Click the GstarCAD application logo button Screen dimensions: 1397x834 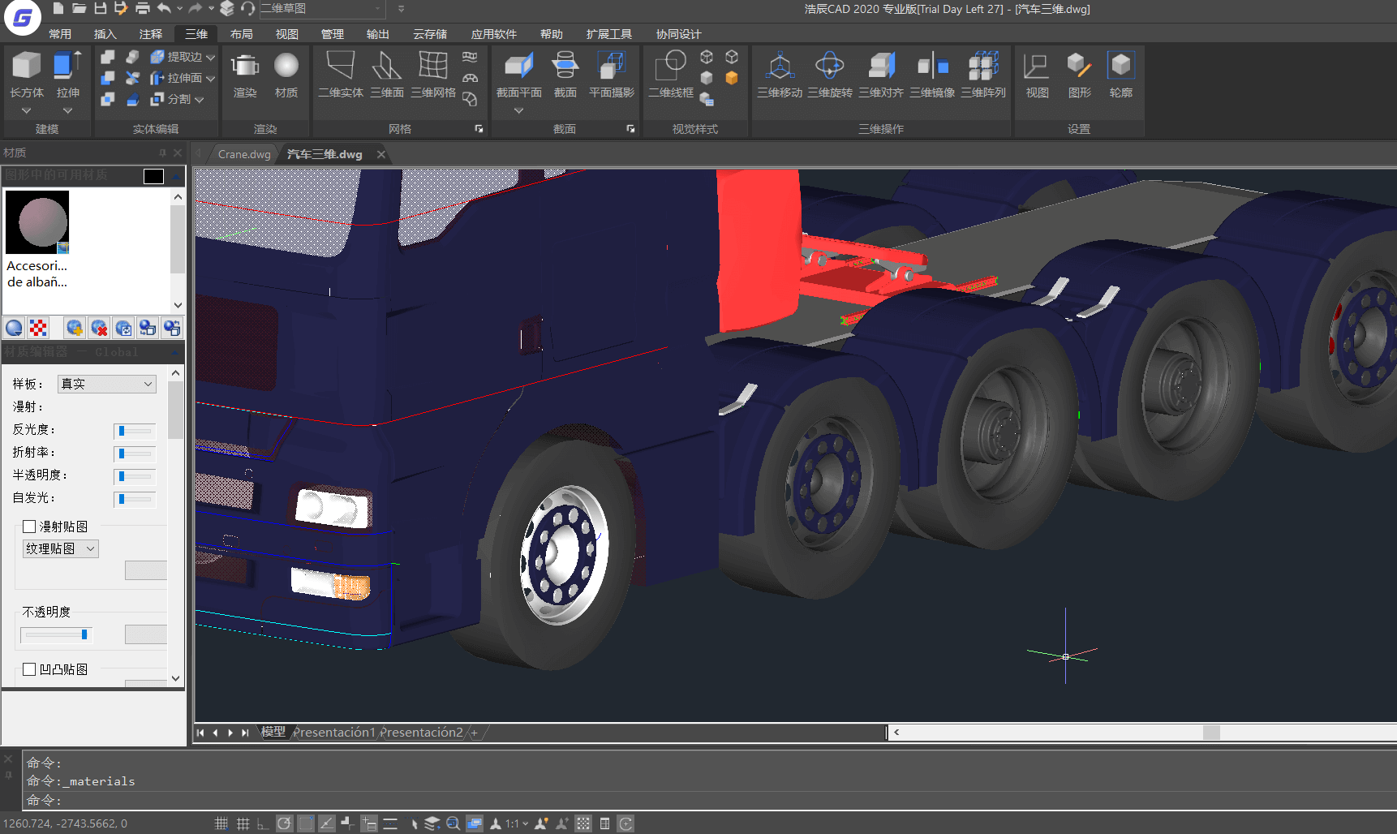pos(23,18)
